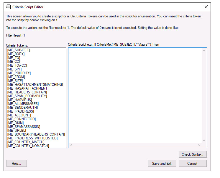Choose the [ME_FROM] criteria token

coord(16,77)
